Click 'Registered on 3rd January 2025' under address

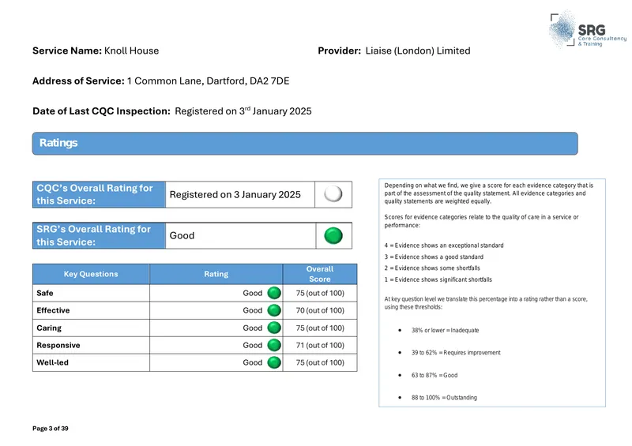pos(243,111)
